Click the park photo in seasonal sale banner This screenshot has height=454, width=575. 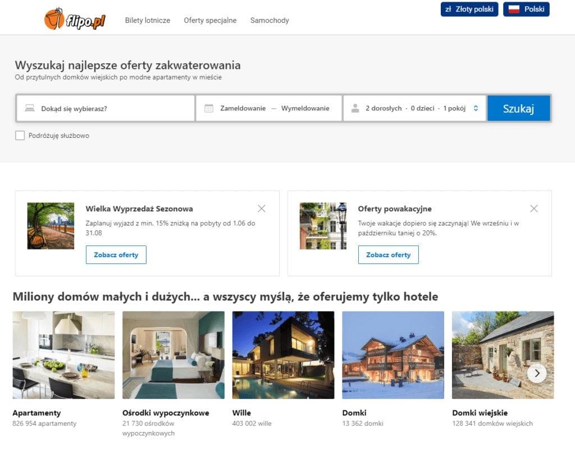click(51, 226)
